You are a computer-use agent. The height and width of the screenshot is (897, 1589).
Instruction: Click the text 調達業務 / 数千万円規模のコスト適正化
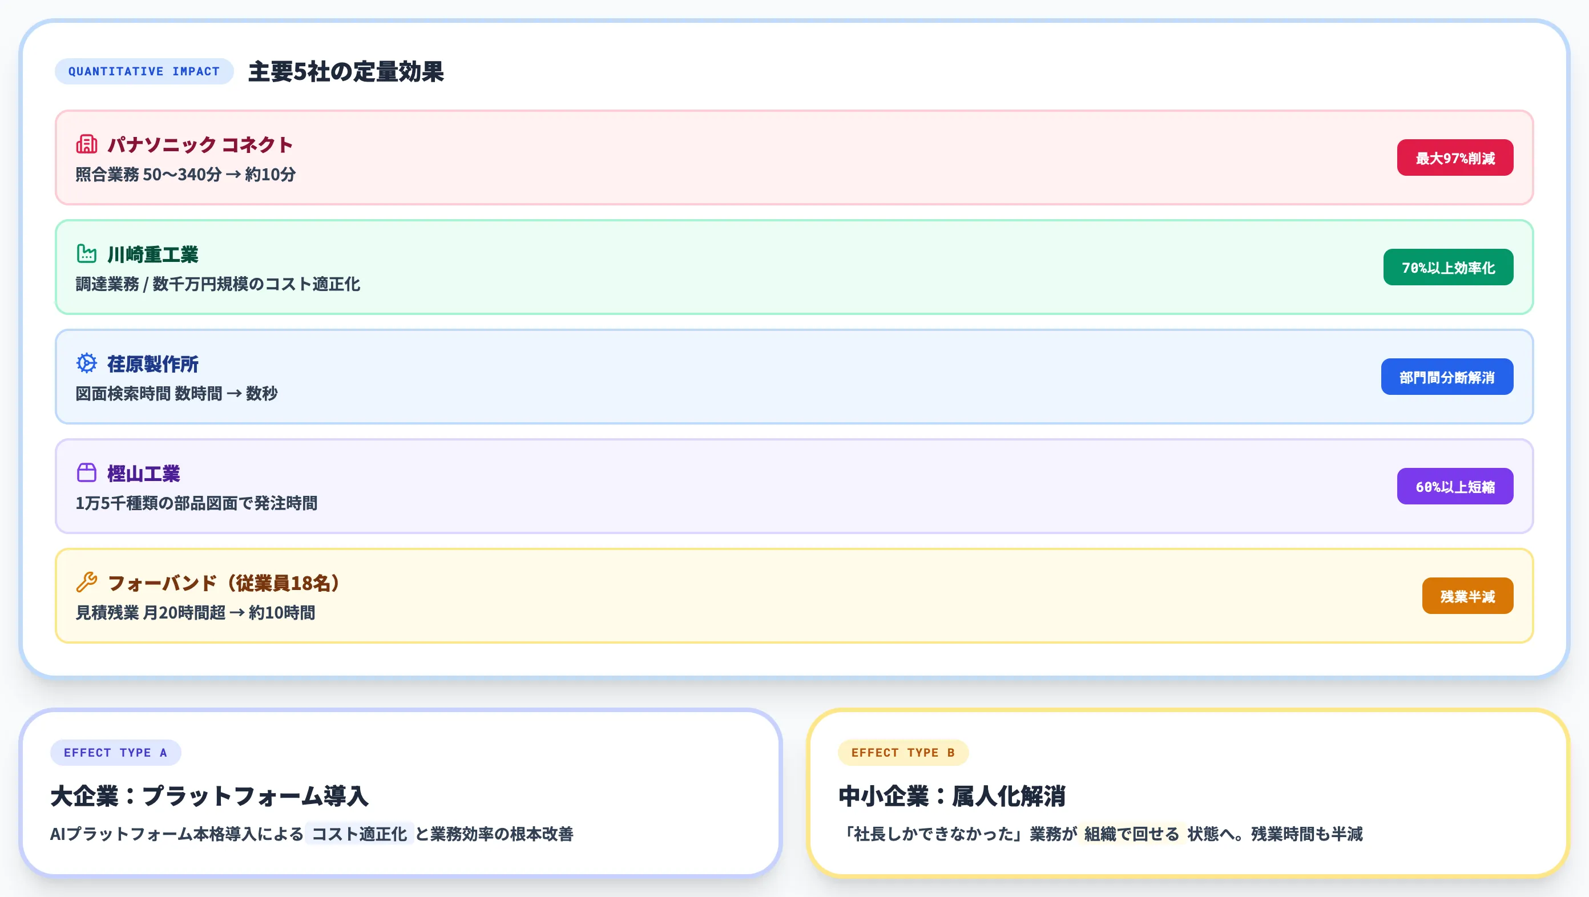coord(218,284)
